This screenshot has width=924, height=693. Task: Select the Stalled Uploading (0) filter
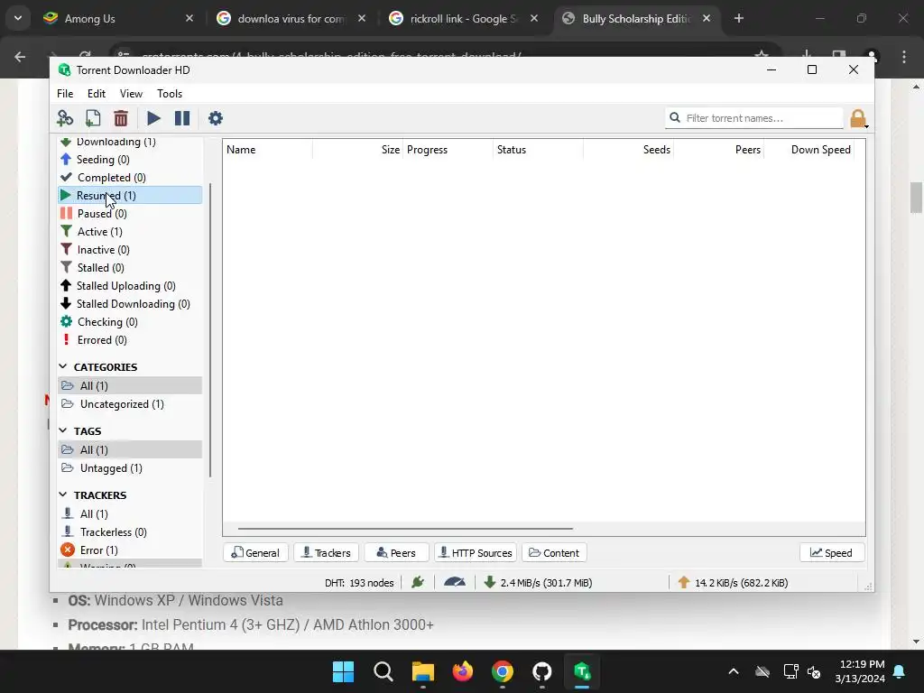coord(130,286)
